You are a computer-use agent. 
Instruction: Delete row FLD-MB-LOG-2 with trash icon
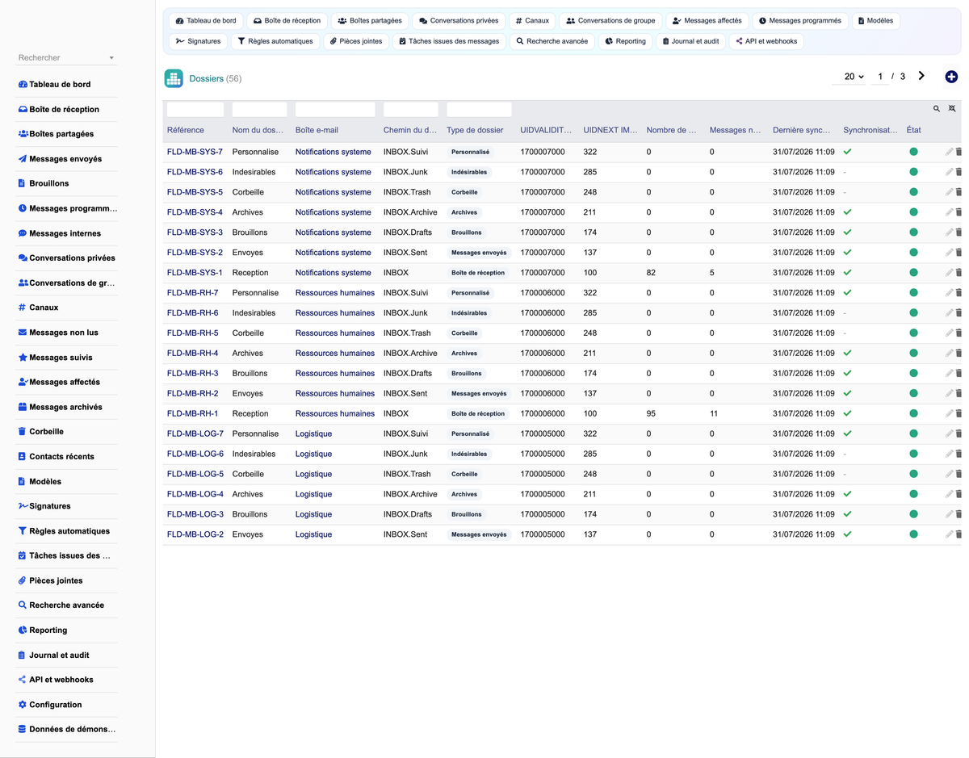(959, 534)
